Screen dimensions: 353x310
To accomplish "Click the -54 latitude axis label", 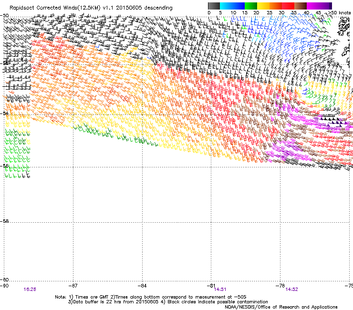I will tap(4, 113).
